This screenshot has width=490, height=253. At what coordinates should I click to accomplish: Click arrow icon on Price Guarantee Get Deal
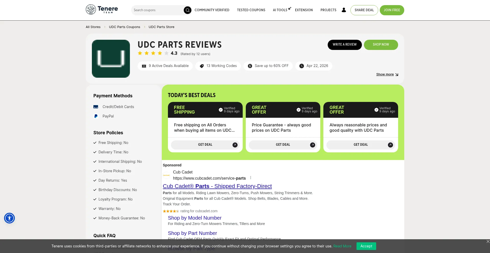[313, 145]
